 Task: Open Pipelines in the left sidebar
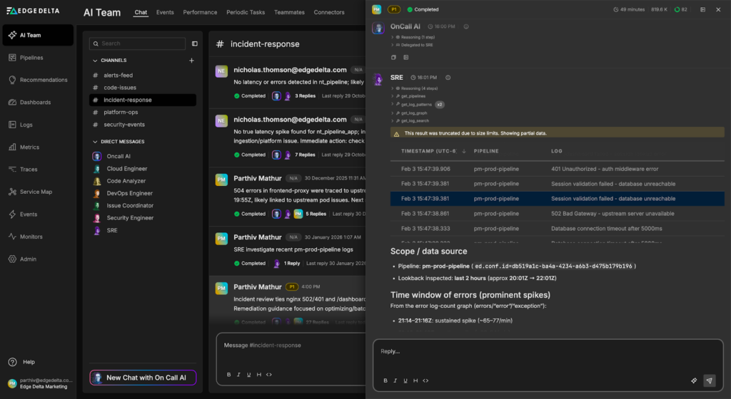pos(31,58)
